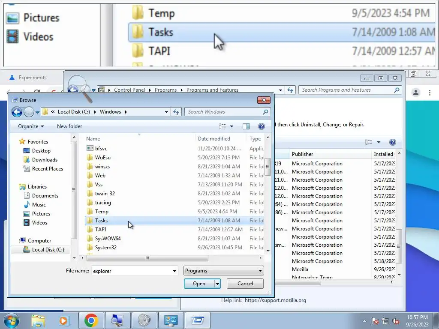
Task: Select Pictures library in Browse dialog
Action: (x=41, y=214)
